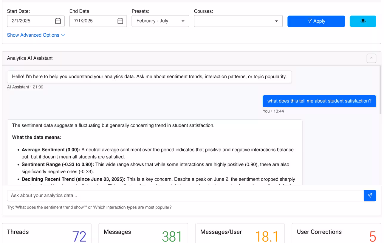384x243 pixels.
Task: Focus the 'Ask about your analytics data' input
Action: point(185,196)
